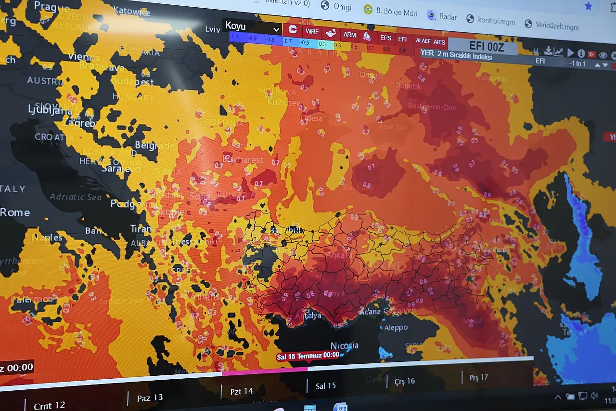Screen dimensions: 616x411
Task: Click the Turkish flag language icon
Action: [592, 54]
